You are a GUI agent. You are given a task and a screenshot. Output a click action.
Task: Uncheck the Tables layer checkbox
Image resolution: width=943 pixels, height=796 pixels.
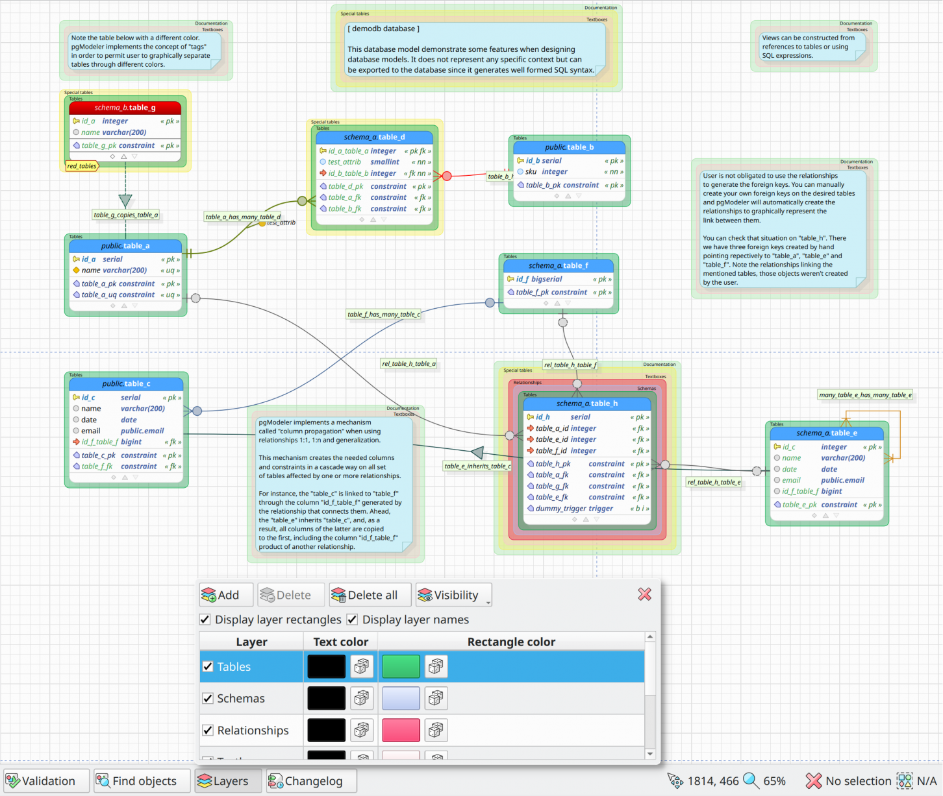(x=208, y=666)
